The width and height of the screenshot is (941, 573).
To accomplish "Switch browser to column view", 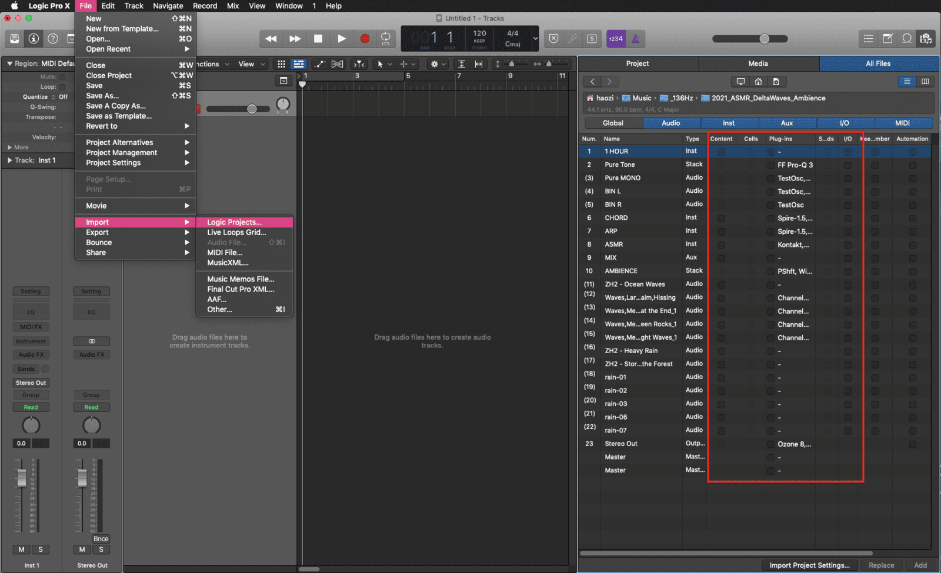I will [x=925, y=82].
